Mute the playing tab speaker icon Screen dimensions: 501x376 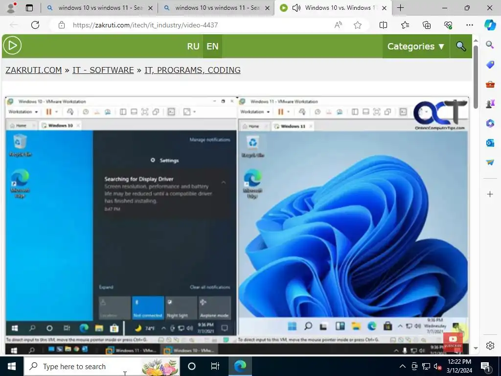tap(296, 8)
